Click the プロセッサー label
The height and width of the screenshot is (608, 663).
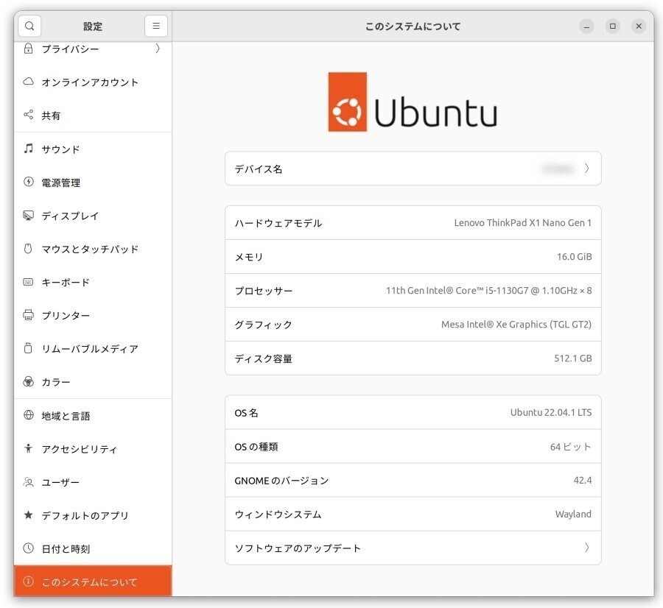(x=264, y=291)
